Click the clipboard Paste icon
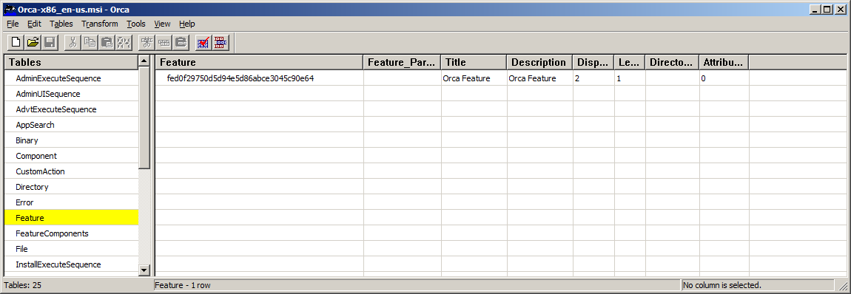The width and height of the screenshot is (851, 294). click(107, 43)
